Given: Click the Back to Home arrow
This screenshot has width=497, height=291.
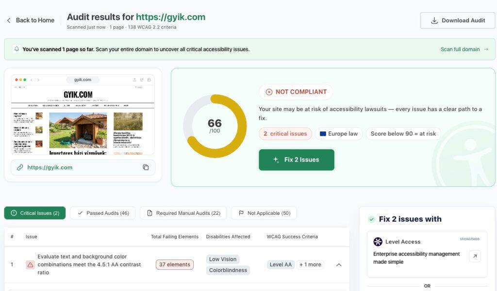Looking at the screenshot, I should click(x=9, y=20).
